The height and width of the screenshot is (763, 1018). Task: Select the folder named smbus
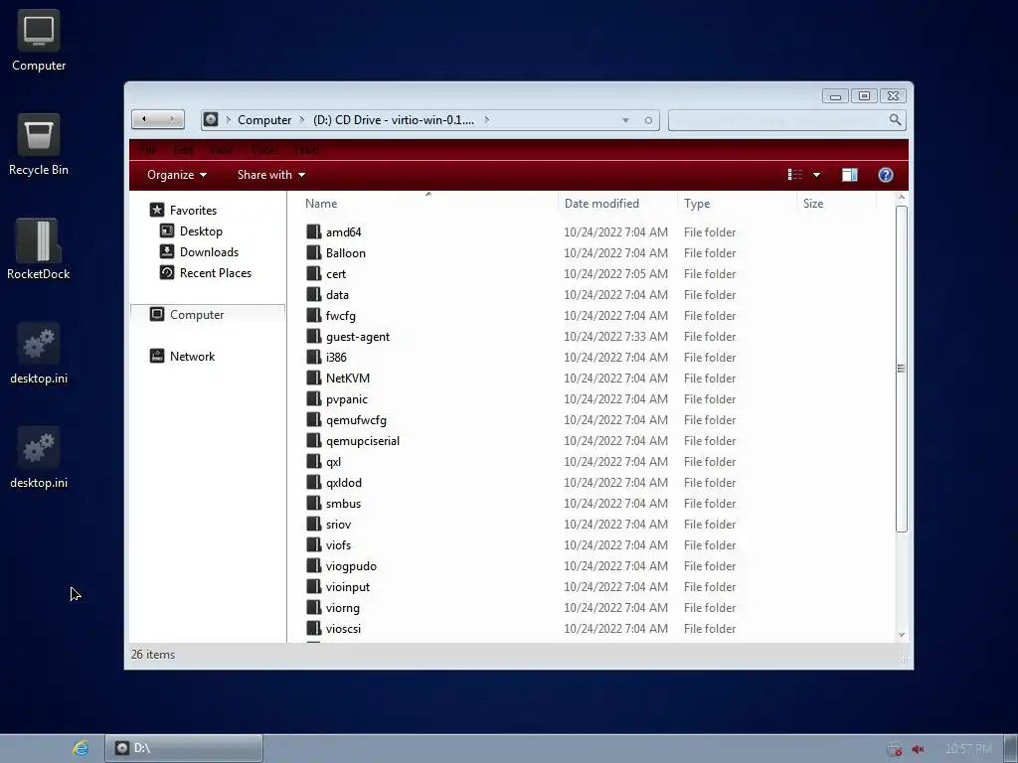(x=343, y=504)
